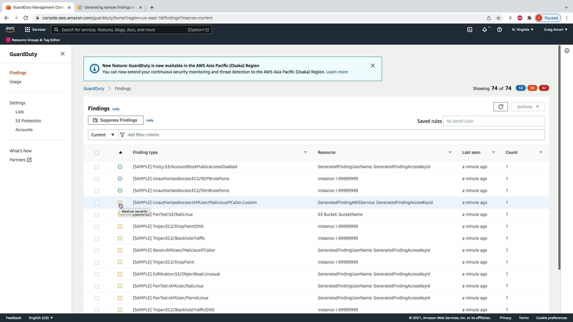Viewport: 573px width, 322px height.
Task: Click low severity icon for RDPBruteForce finding
Action: 120,179
